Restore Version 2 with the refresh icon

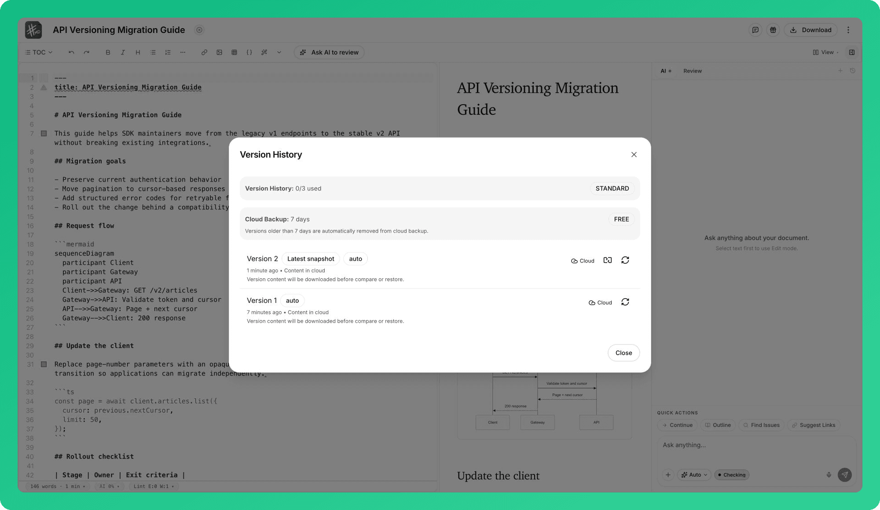click(625, 260)
